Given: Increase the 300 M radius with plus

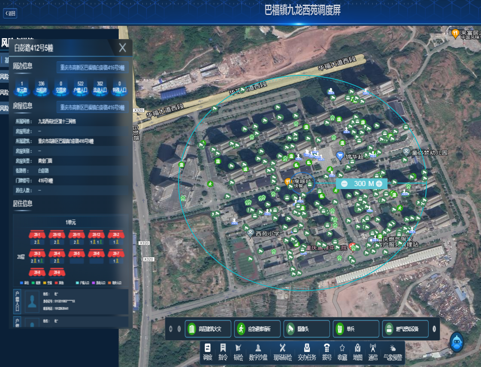Looking at the screenshot, I should [x=379, y=183].
